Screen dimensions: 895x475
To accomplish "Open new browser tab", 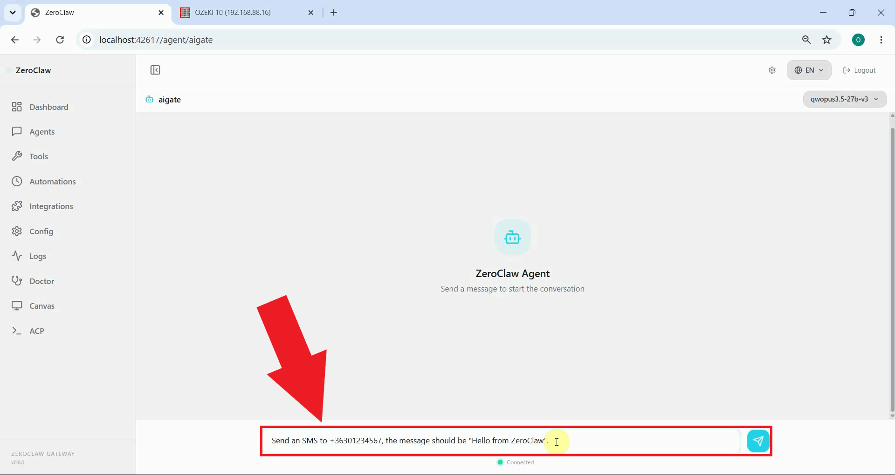I will tap(334, 13).
